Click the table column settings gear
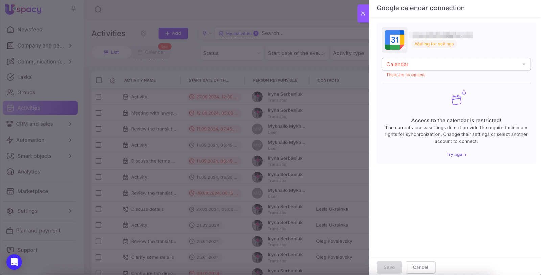541x275 pixels. (113, 80)
